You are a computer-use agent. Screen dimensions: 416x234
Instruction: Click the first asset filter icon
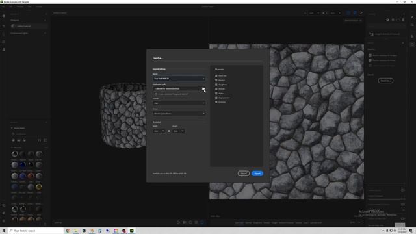[x=13, y=140]
